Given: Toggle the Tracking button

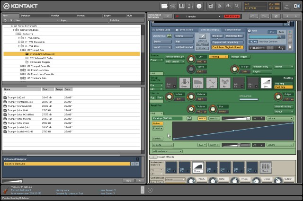Looking at the screenshot, I should [219, 57].
